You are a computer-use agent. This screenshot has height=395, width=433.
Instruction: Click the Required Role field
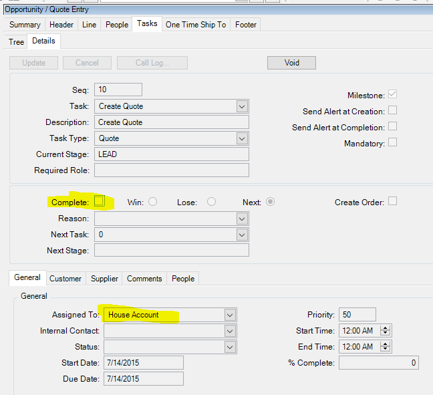tap(172, 170)
